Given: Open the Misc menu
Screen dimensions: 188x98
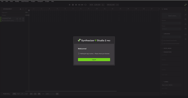Looking at the screenshot, I should [53, 1].
